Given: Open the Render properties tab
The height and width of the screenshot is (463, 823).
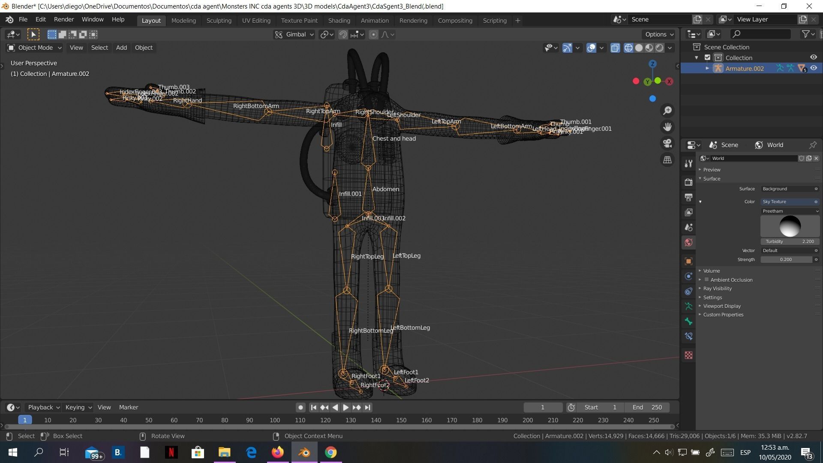Looking at the screenshot, I should [688, 182].
